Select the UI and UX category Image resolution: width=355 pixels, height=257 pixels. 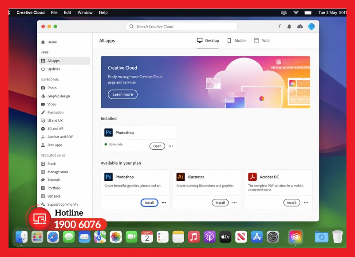pyautogui.click(x=51, y=121)
